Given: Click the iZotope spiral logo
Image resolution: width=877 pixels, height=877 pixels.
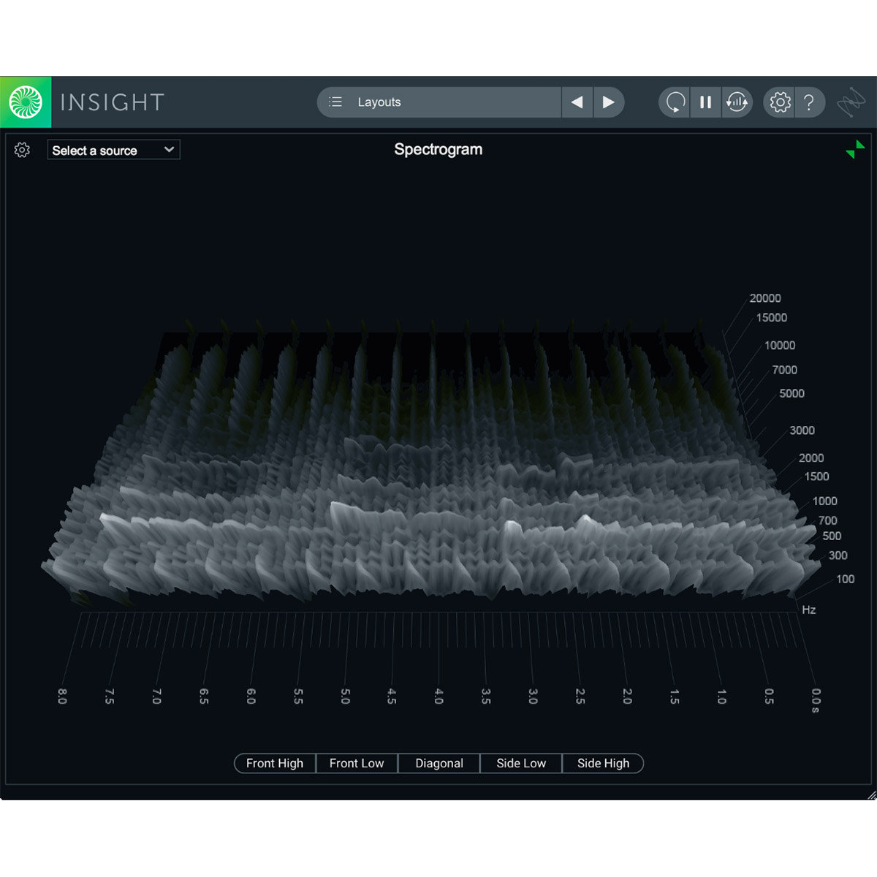Looking at the screenshot, I should [x=25, y=102].
